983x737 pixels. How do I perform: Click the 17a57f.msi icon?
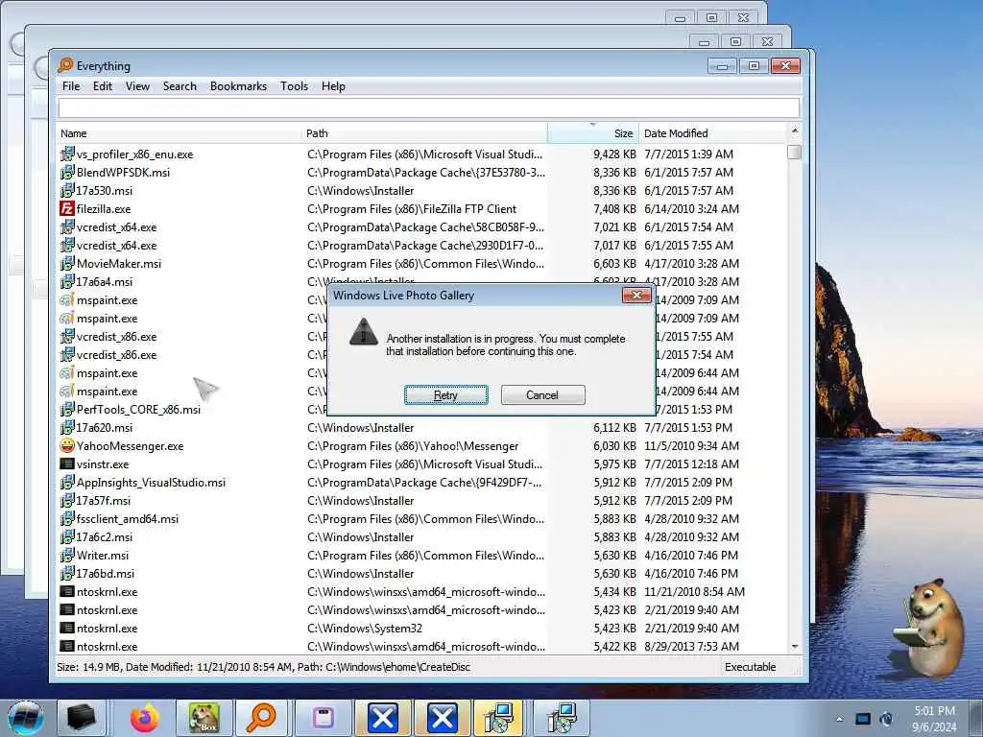pos(67,500)
